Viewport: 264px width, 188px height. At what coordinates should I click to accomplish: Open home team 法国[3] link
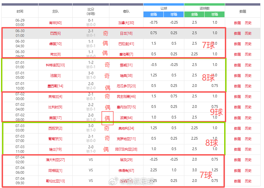tap(55, 75)
